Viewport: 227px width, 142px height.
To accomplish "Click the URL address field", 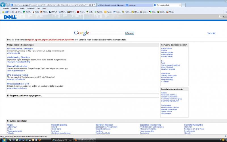I will (x=49, y=5).
